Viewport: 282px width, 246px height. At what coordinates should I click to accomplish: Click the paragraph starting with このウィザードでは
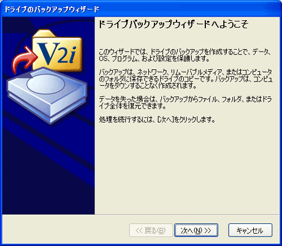185,55
